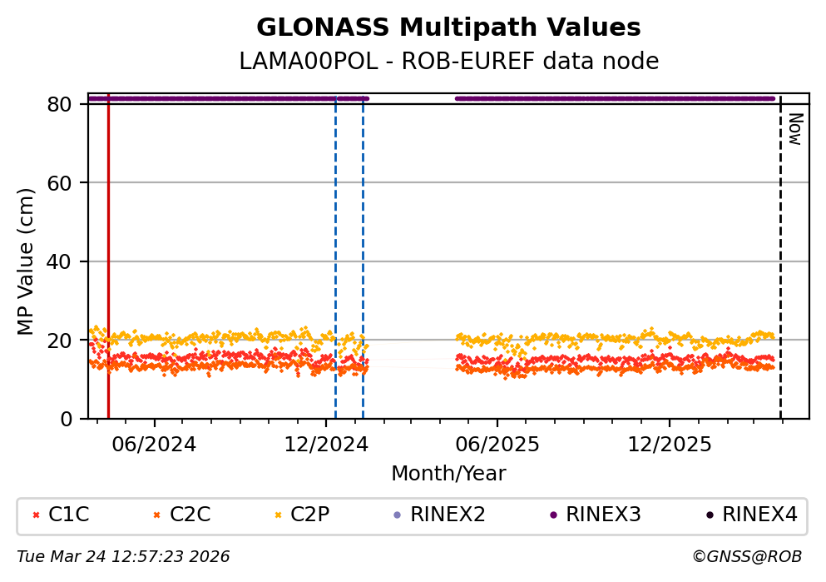Image resolution: width=826 pixels, height=582 pixels.
Task: Click the Tue Mar 24 timestamp text
Action: point(123,556)
